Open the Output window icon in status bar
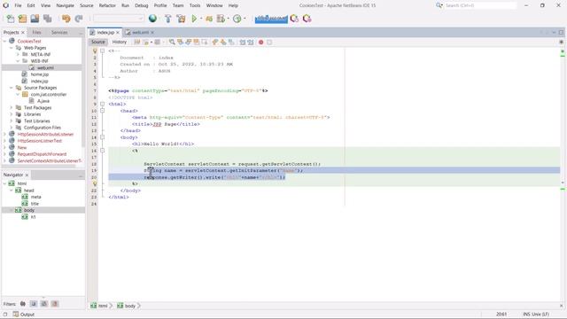 click(16, 315)
